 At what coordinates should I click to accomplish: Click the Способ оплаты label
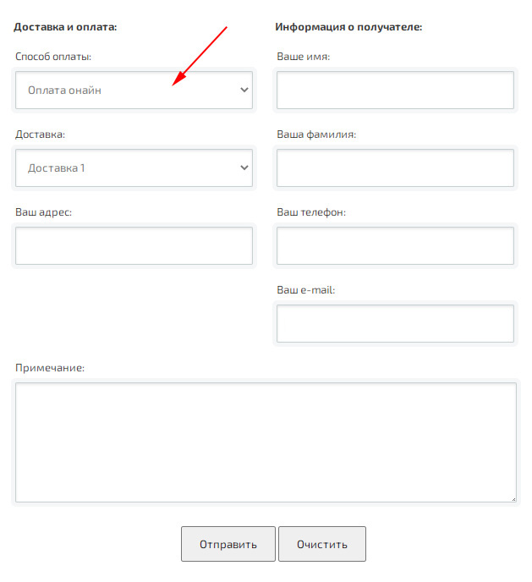click(53, 57)
